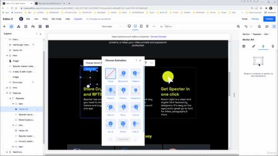Open Inspector interactions lightning tab
The width and height of the screenshot is (278, 156).
click(x=263, y=46)
